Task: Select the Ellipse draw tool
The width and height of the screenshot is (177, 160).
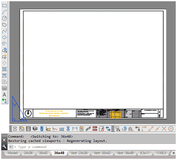Action: 5,37
